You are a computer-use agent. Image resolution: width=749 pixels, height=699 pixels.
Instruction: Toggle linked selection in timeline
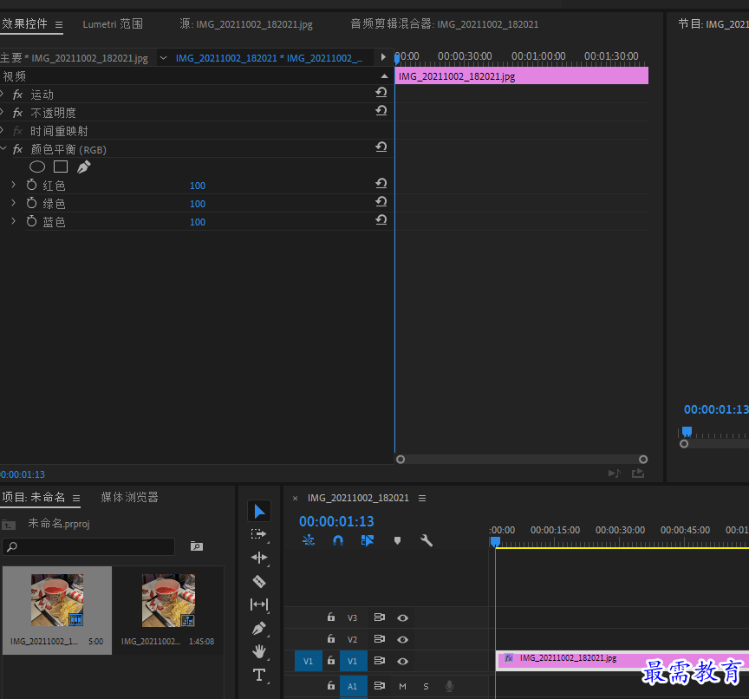click(x=368, y=540)
